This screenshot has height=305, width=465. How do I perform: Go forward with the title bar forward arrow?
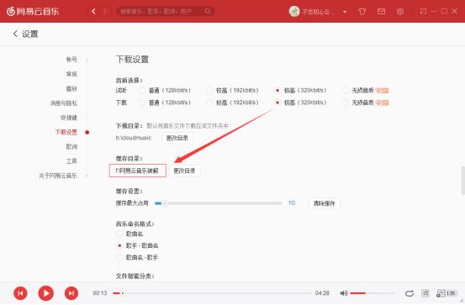104,11
